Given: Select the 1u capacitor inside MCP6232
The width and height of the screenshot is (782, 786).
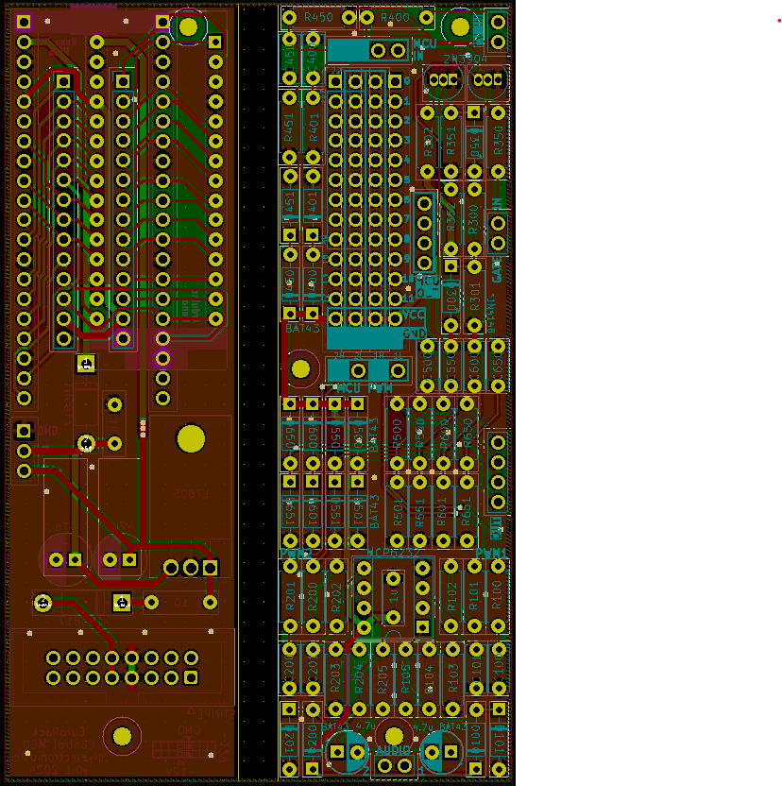Looking at the screenshot, I should coord(393,597).
